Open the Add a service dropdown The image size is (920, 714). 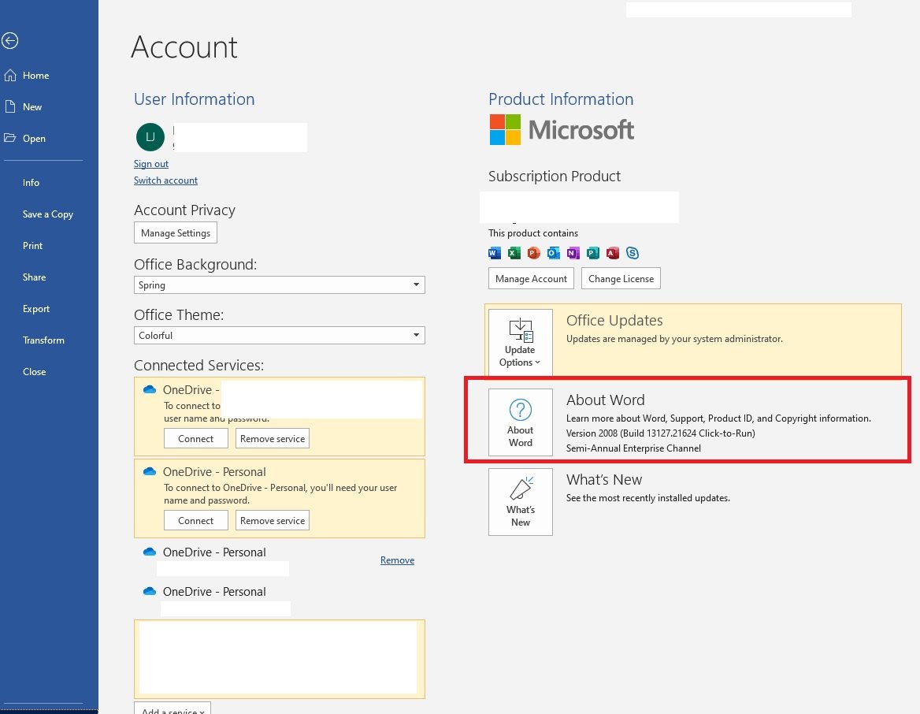(x=172, y=708)
